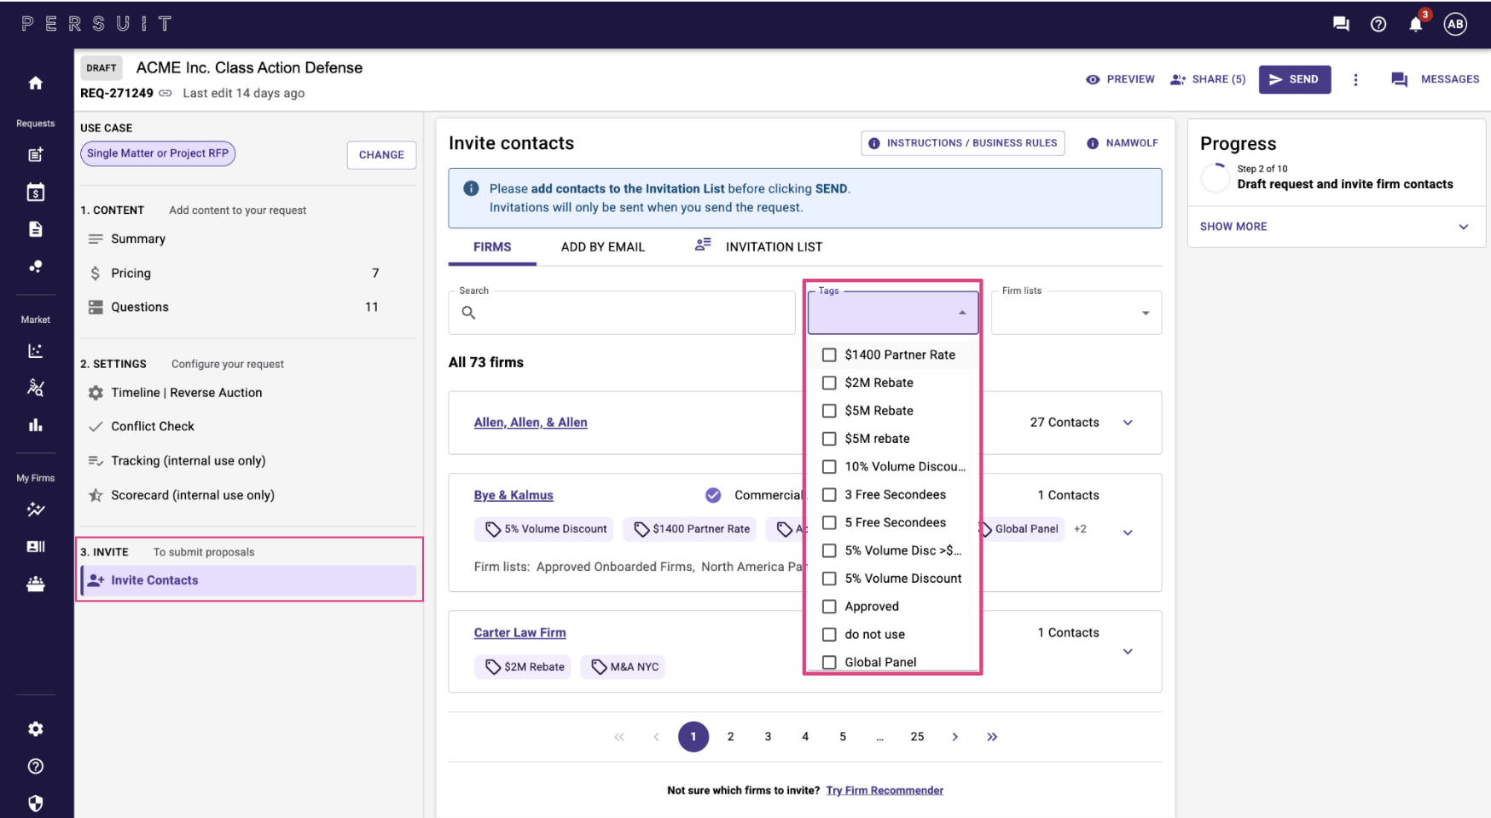Open settings gear at sidebar bottom
The width and height of the screenshot is (1491, 818).
tap(35, 729)
